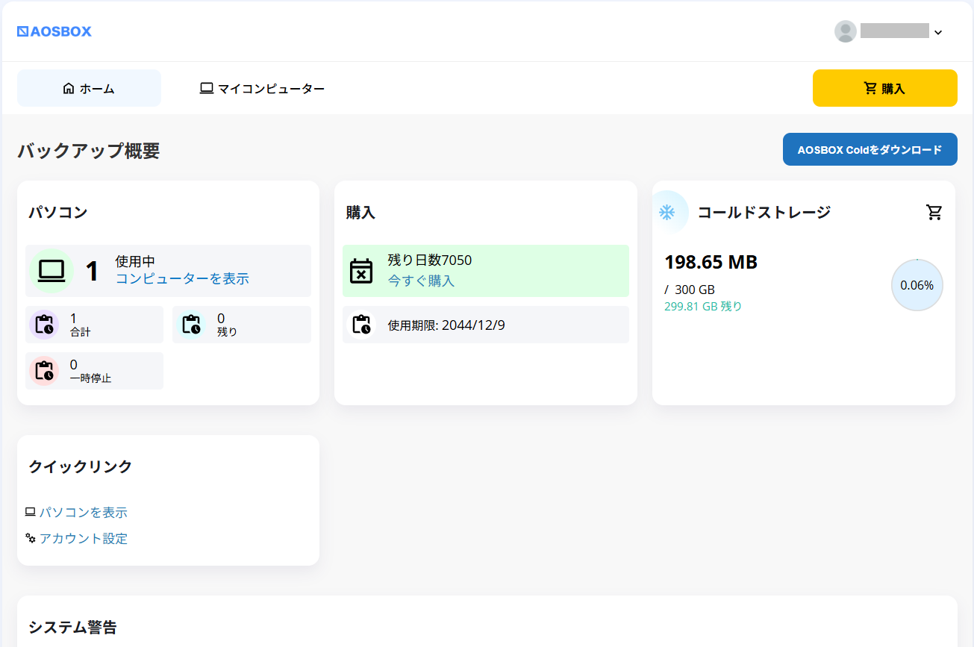
Task: Click the purple 合計 clipboard icon
Action: [44, 325]
